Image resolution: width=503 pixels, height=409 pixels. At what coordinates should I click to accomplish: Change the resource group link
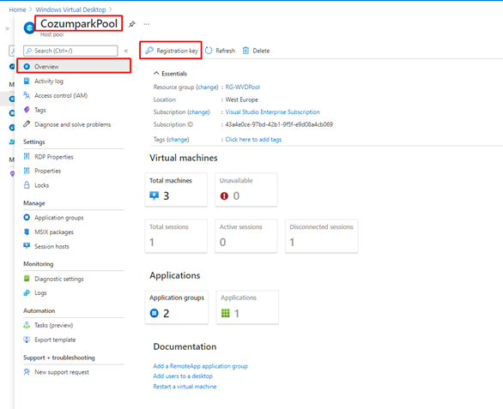point(207,87)
